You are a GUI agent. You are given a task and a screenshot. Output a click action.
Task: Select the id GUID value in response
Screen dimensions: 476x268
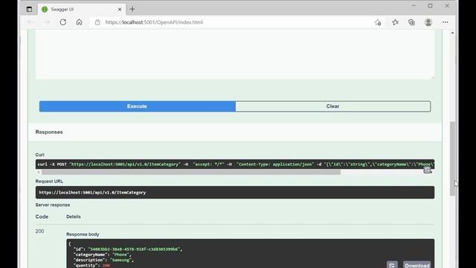tap(134, 249)
